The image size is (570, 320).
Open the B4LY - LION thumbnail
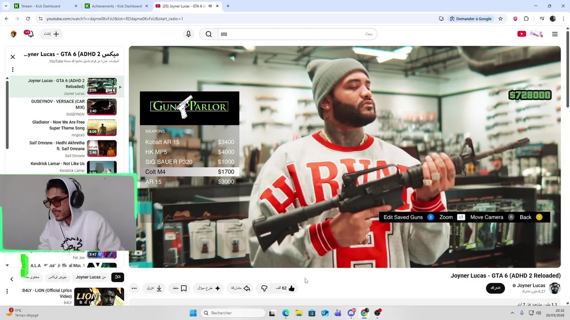coord(99,296)
